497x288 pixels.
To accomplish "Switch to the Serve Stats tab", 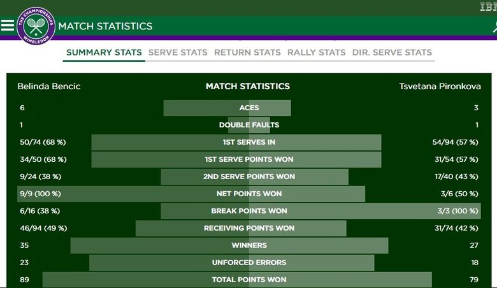I will [x=178, y=52].
